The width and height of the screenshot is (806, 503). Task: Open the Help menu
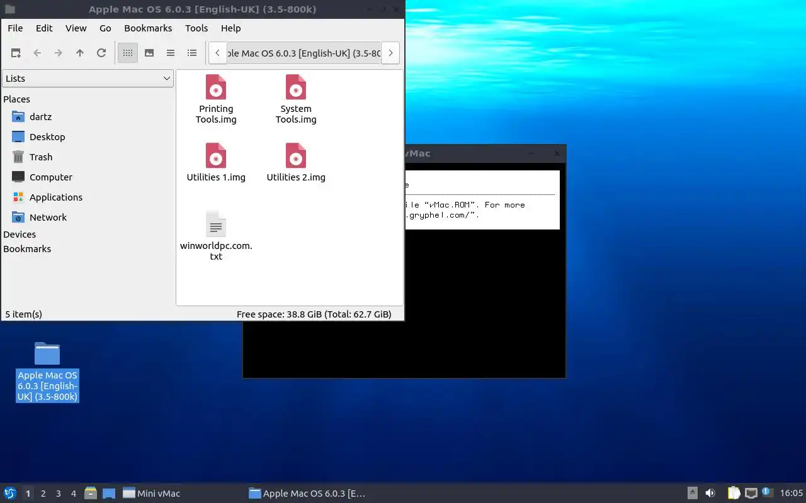click(x=231, y=28)
